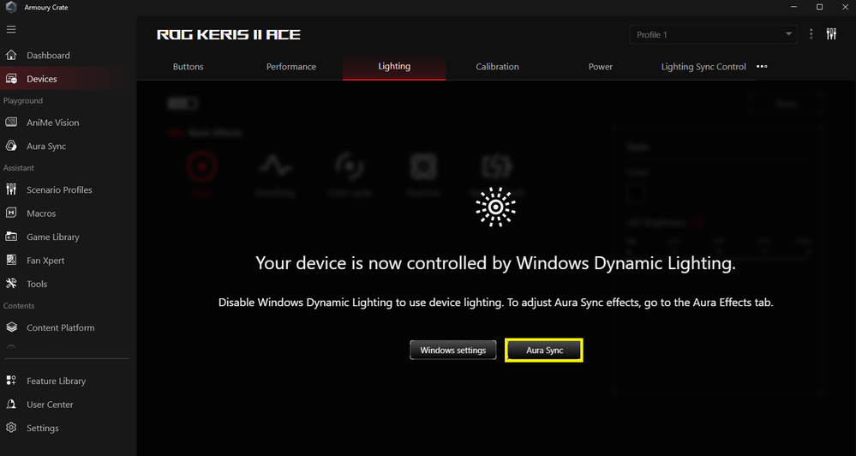Image resolution: width=856 pixels, height=456 pixels.
Task: Open the hamburger navigation menu
Action: 11,29
